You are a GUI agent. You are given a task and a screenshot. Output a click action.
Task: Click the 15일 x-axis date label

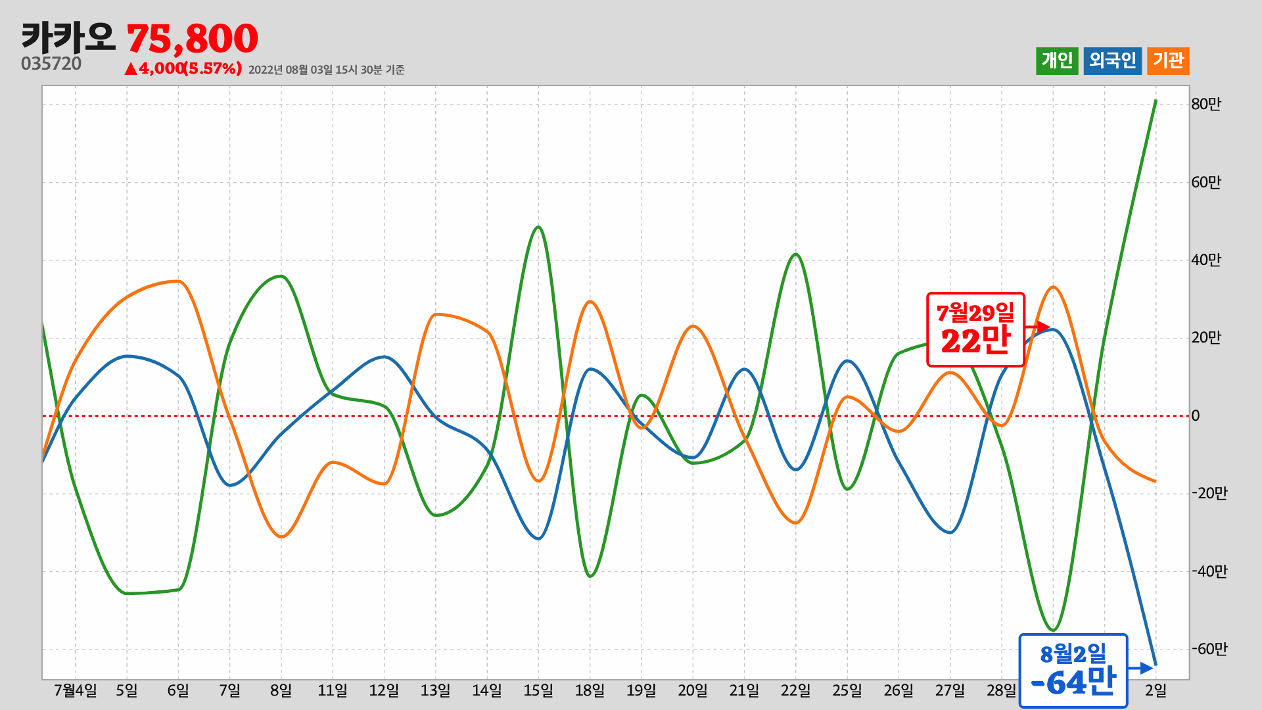[x=538, y=690]
